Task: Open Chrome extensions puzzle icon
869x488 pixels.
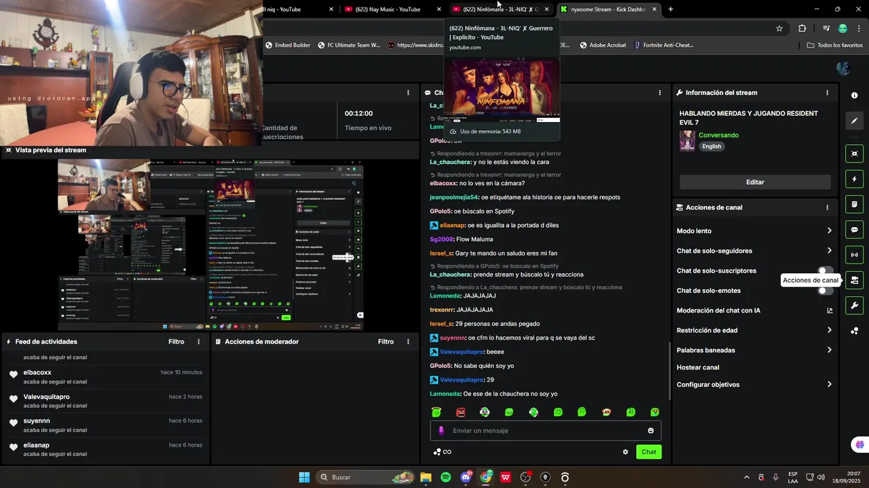Action: point(802,28)
